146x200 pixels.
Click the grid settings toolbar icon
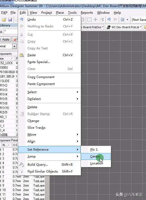(123, 20)
